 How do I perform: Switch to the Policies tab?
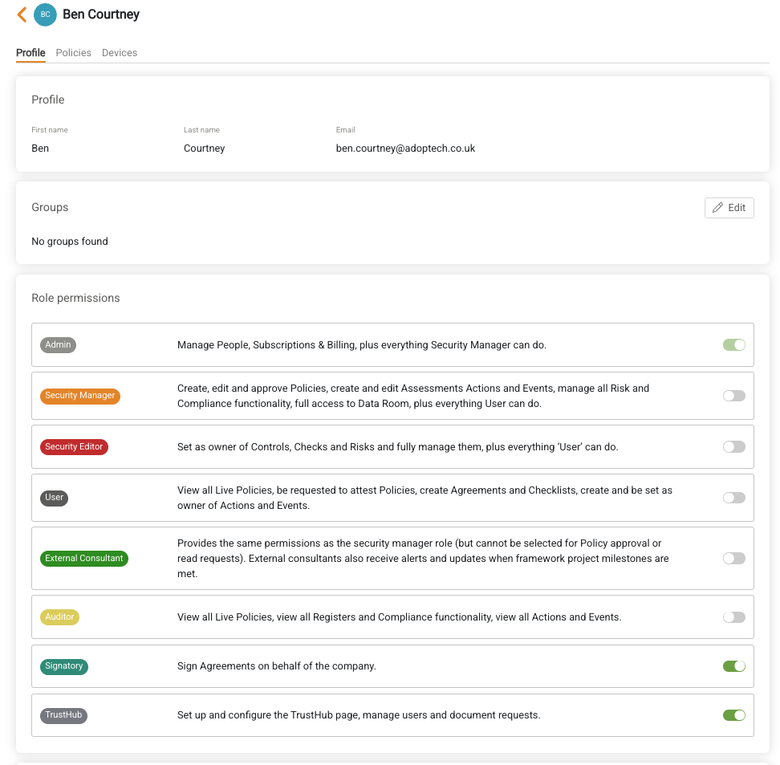coord(74,53)
